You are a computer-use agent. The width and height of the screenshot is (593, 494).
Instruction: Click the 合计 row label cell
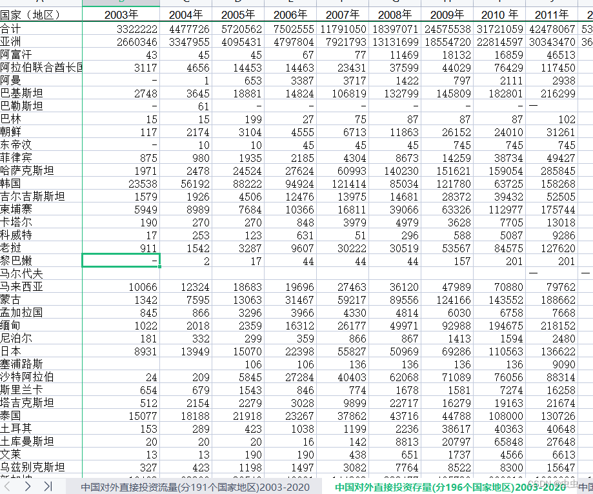(40, 28)
